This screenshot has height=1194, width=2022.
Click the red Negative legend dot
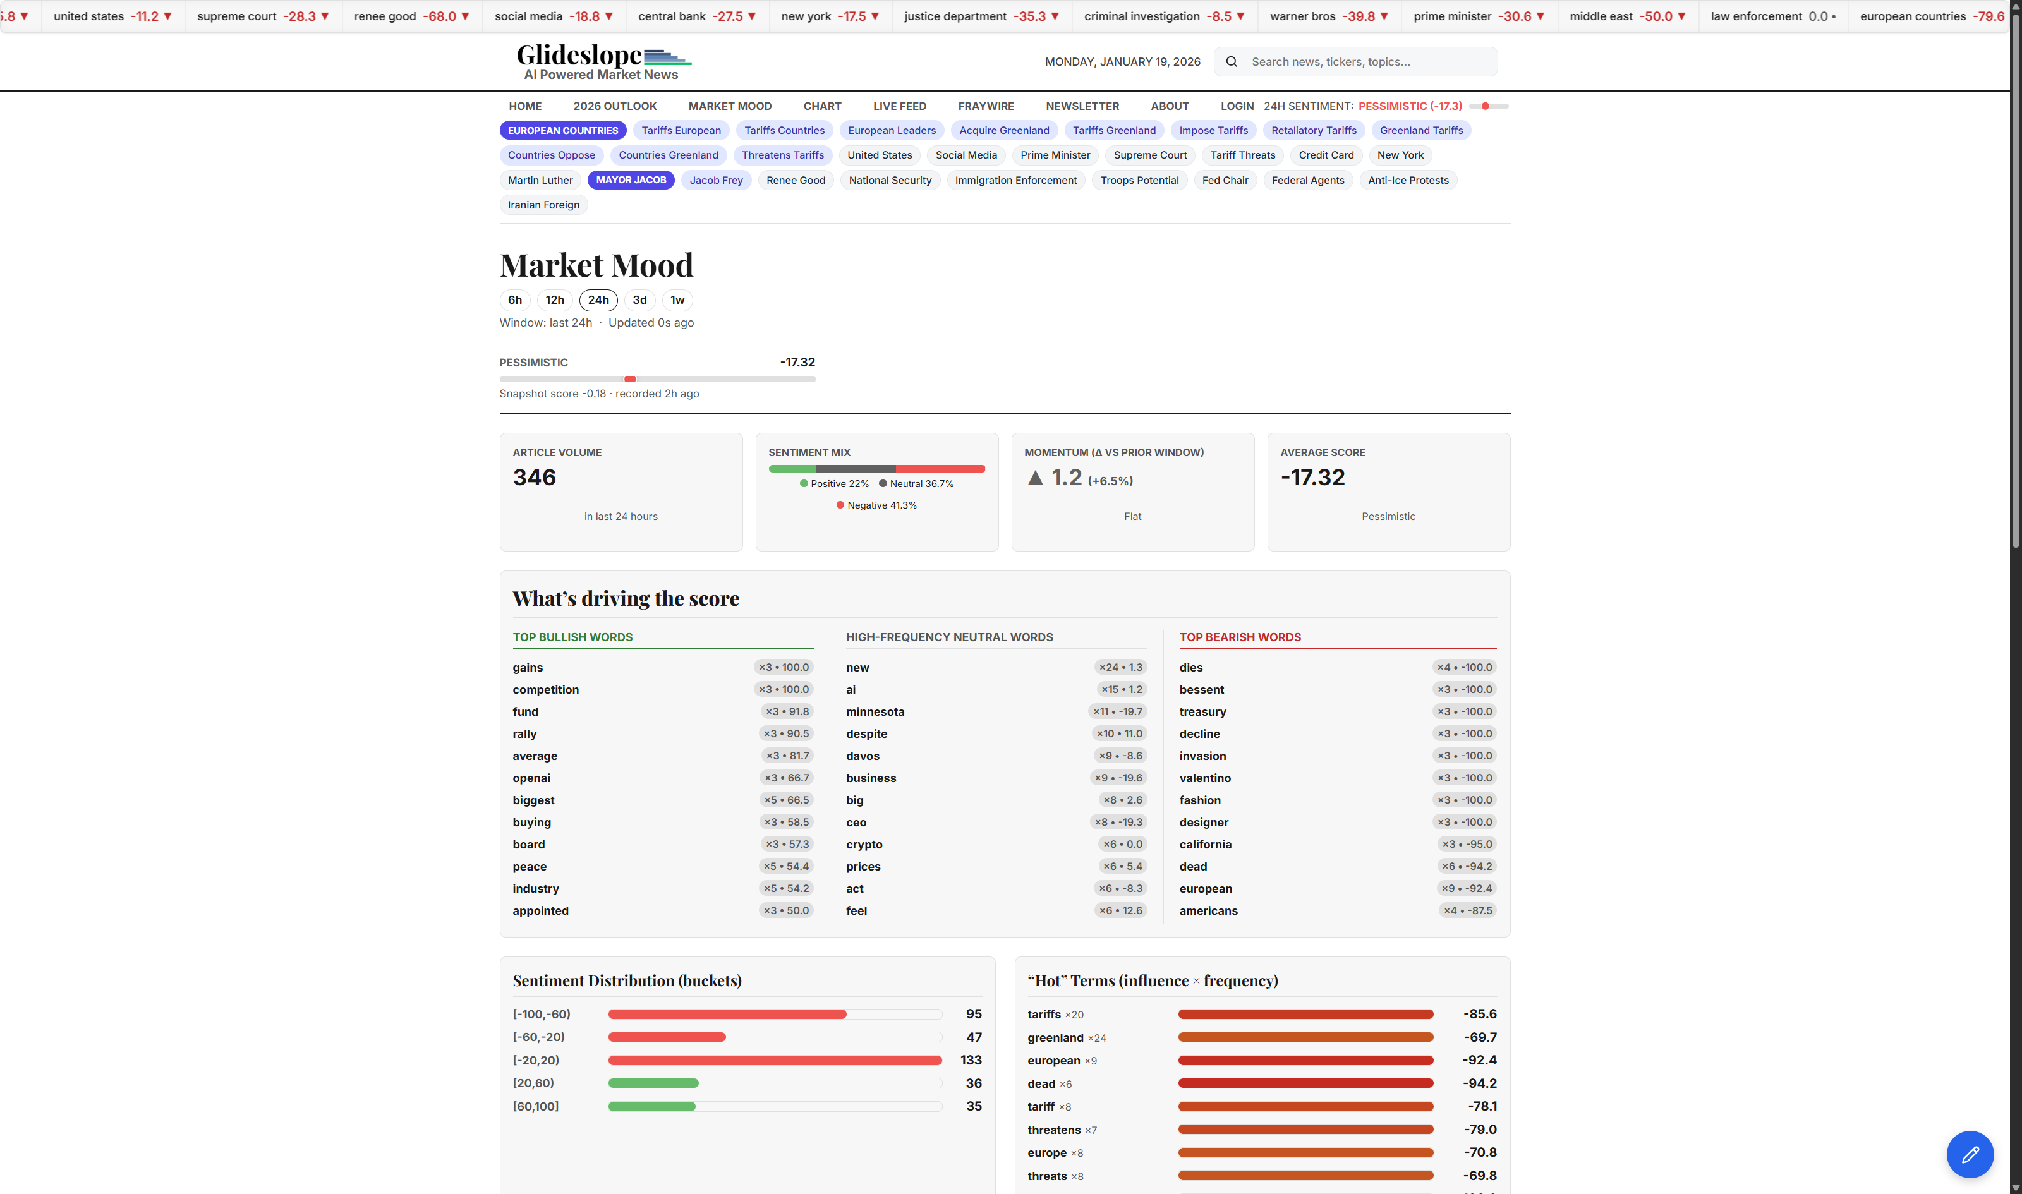tap(840, 505)
